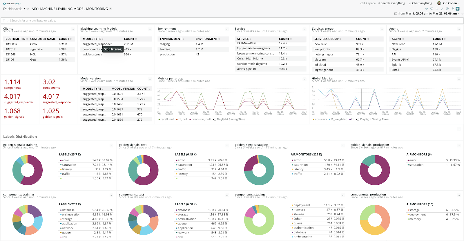Image resolution: width=464 pixels, height=241 pixels.
Task: Click the Stop filtering tooltip
Action: [x=113, y=49]
